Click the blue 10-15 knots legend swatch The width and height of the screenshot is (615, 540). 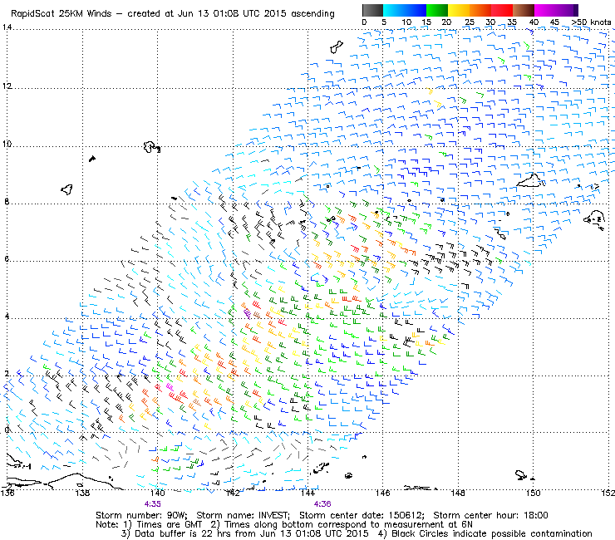click(415, 10)
